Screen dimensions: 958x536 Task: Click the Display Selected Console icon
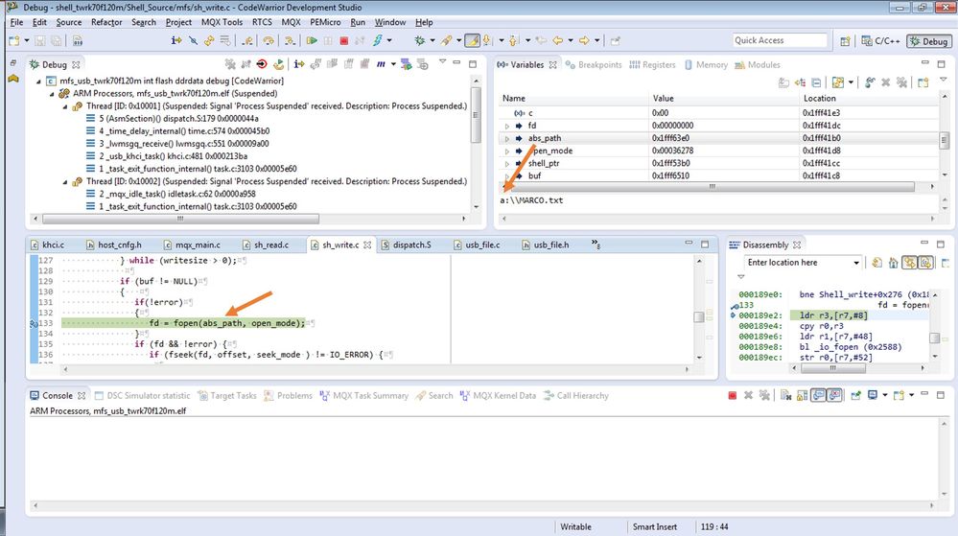[873, 395]
